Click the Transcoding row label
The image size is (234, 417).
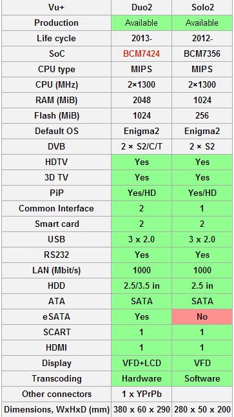pyautogui.click(x=56, y=378)
